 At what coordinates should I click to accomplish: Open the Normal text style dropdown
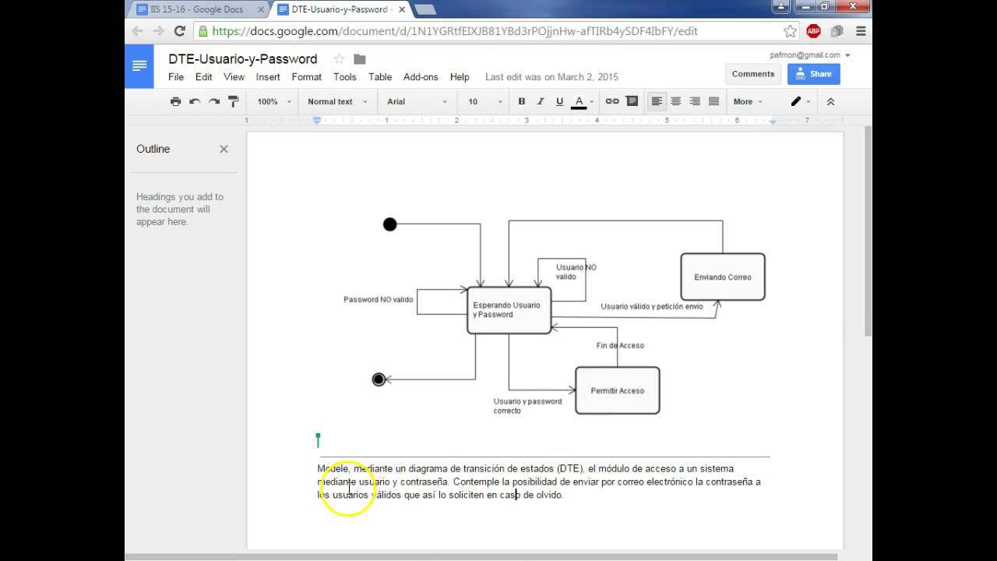tap(336, 101)
